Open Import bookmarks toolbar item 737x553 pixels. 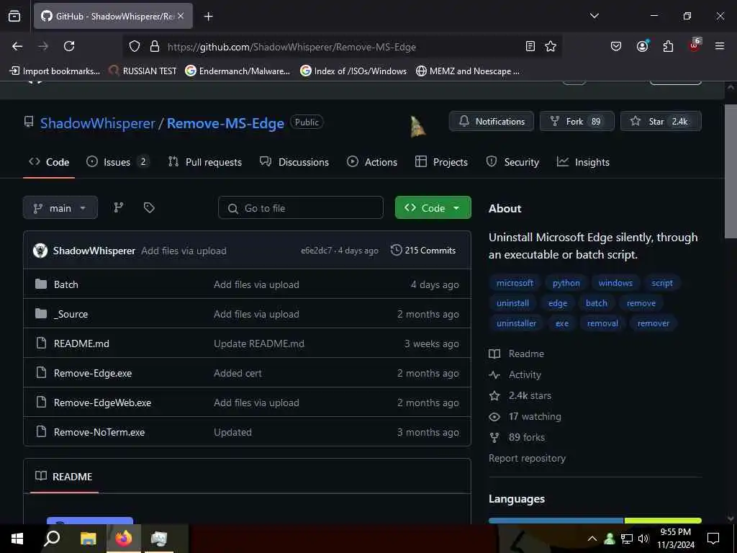coord(55,71)
